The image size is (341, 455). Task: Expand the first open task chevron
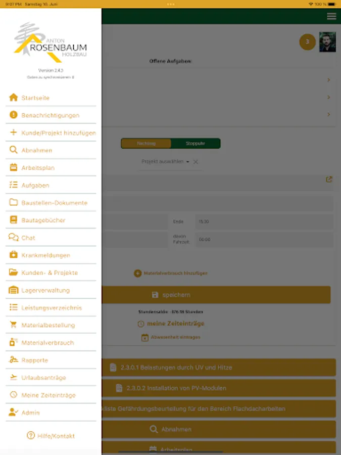click(328, 80)
